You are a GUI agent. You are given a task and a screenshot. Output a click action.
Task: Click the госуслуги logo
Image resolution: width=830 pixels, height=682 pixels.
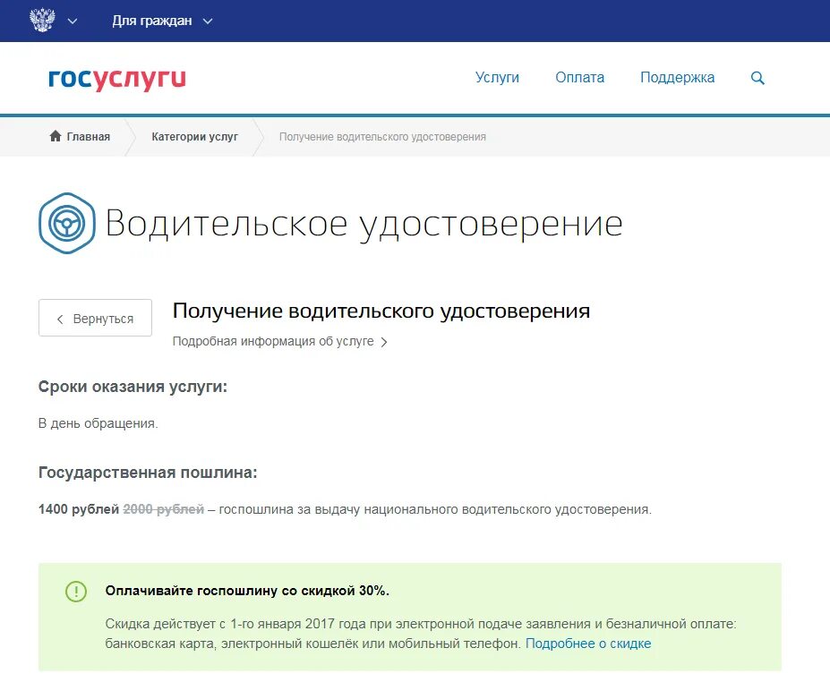[x=117, y=79]
